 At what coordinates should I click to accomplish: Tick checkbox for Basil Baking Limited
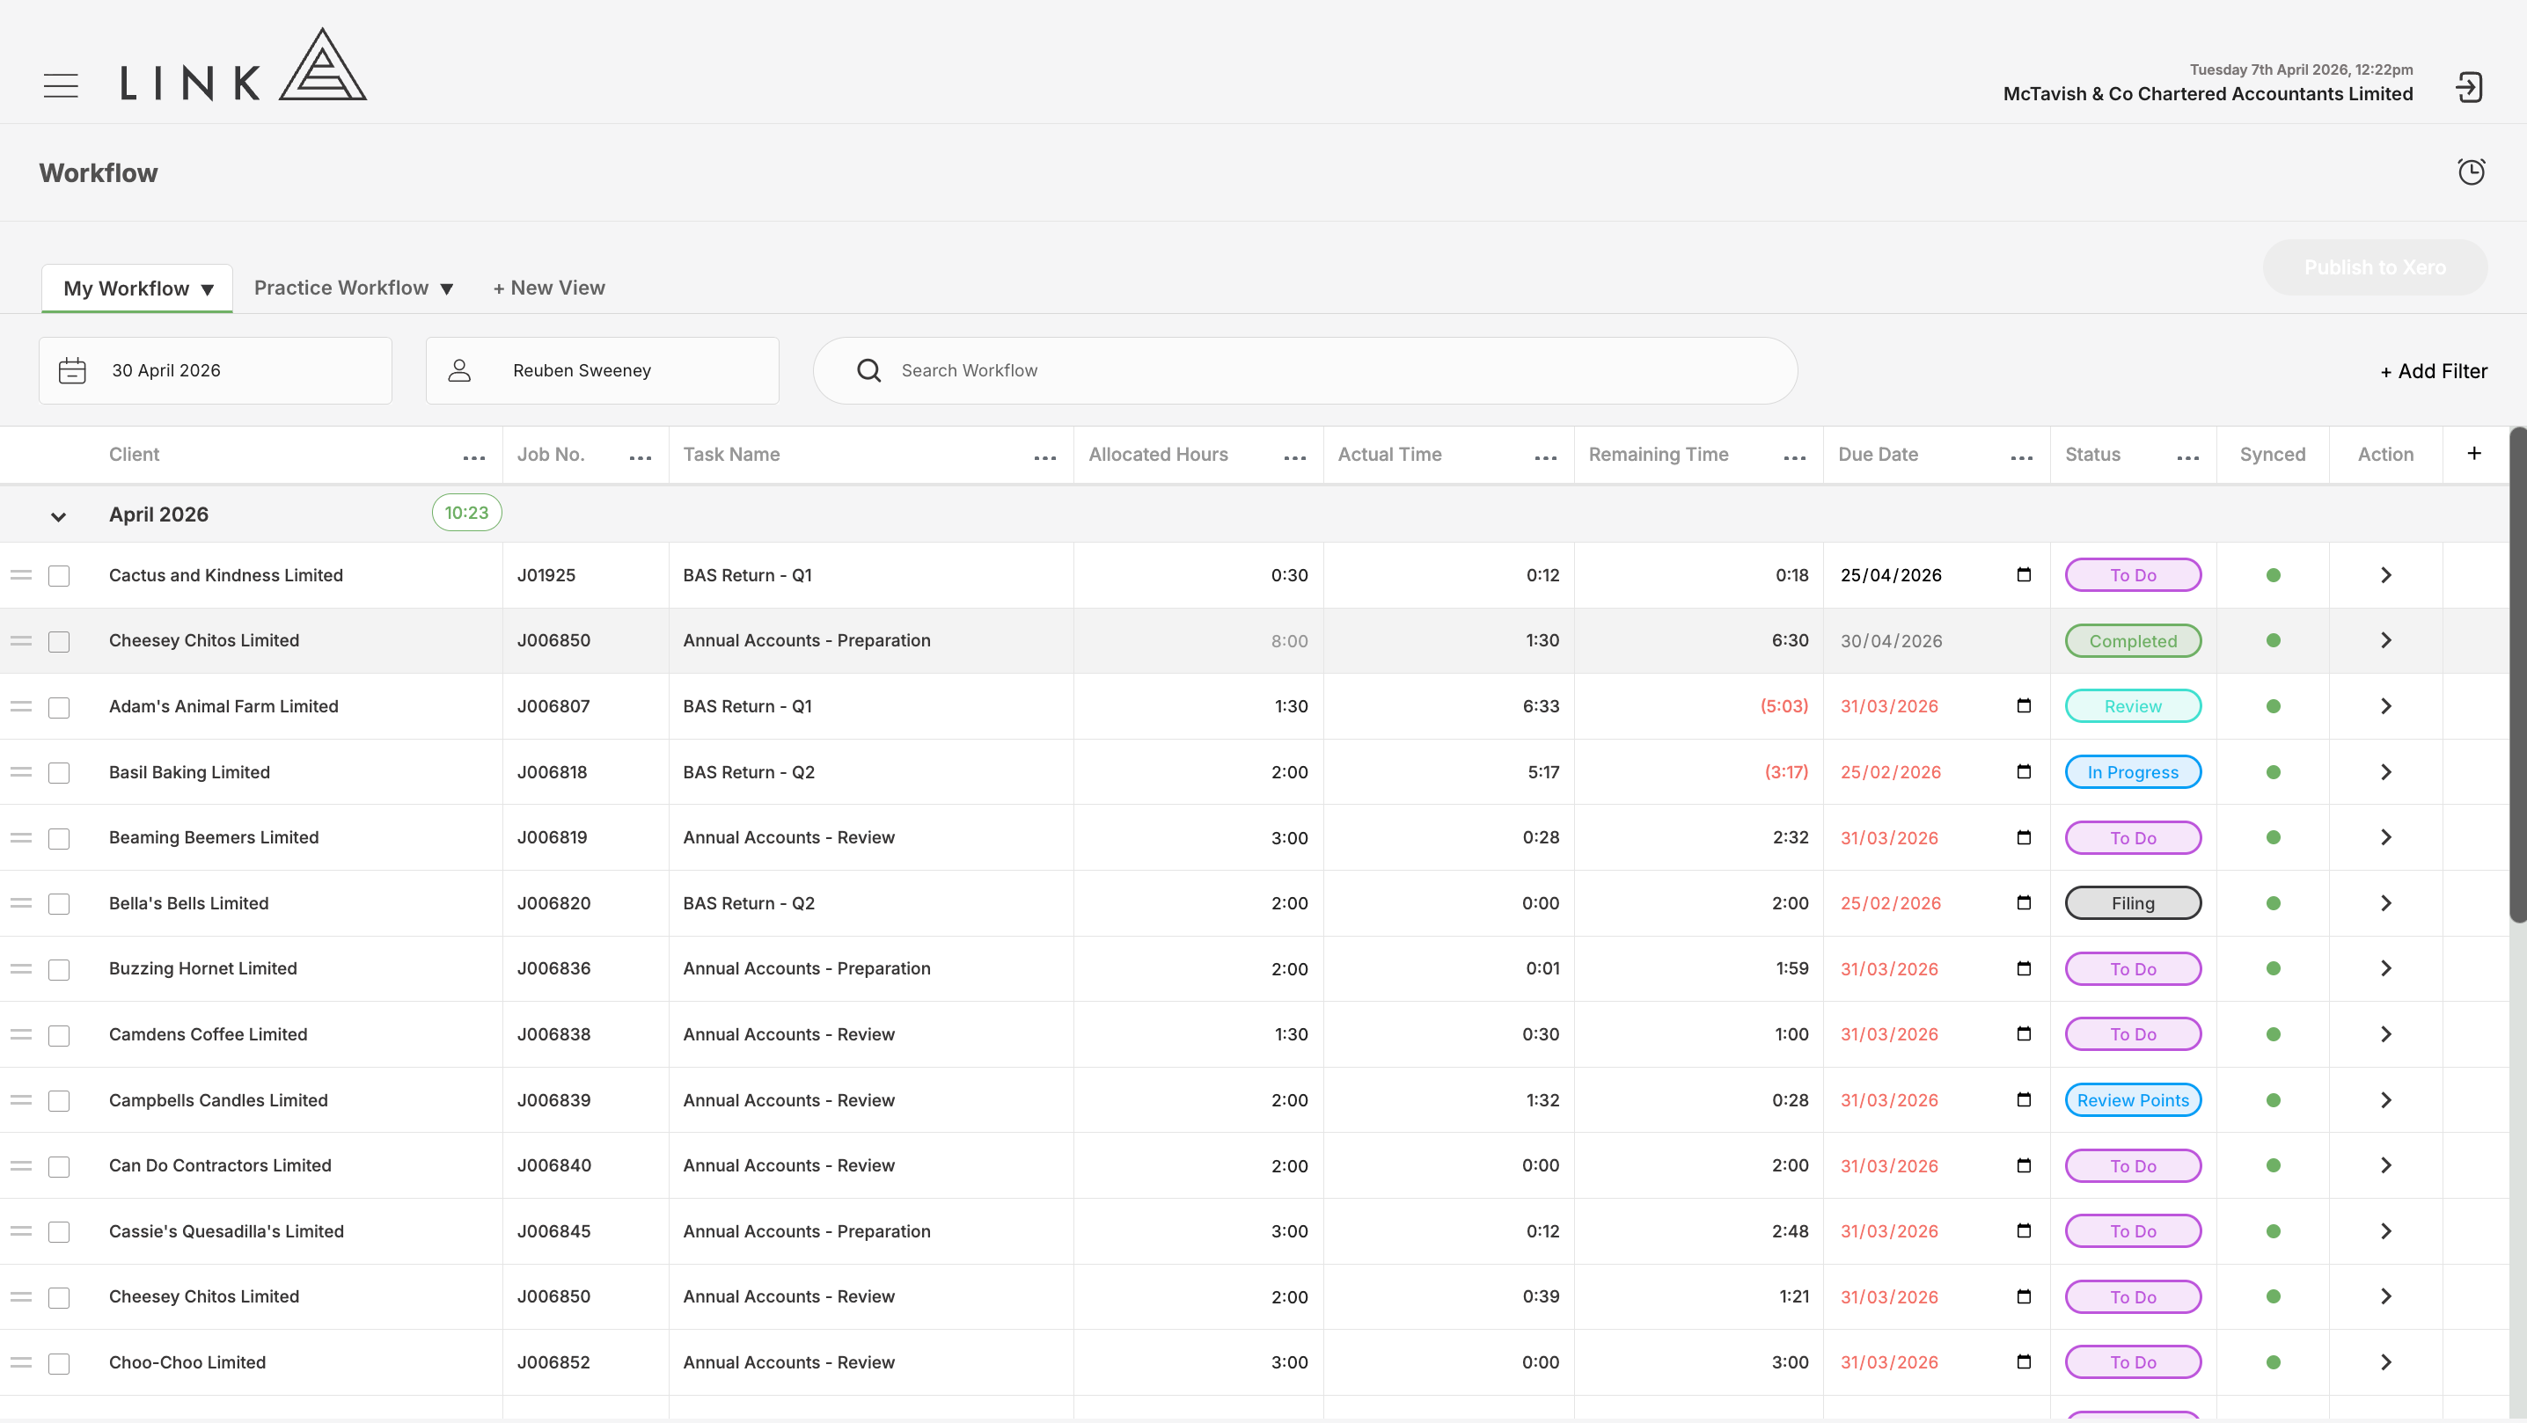click(59, 773)
